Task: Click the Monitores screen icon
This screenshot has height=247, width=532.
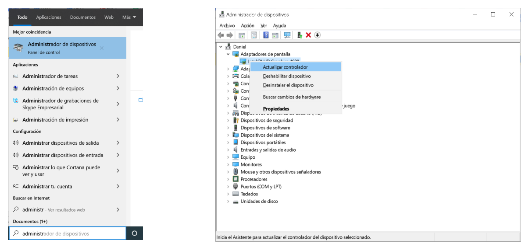Action: pos(236,164)
